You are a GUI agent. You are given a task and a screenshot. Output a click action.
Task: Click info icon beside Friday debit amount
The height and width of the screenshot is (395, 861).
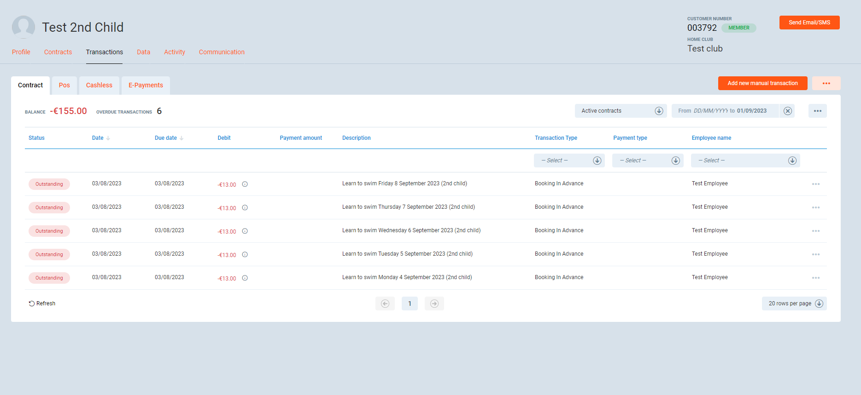[x=245, y=184]
